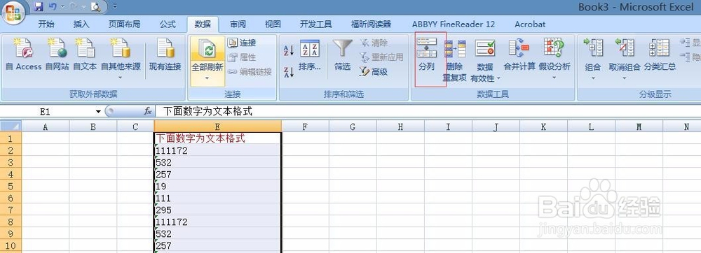The width and height of the screenshot is (701, 253).
Task: Select column A header
Action: 45,127
